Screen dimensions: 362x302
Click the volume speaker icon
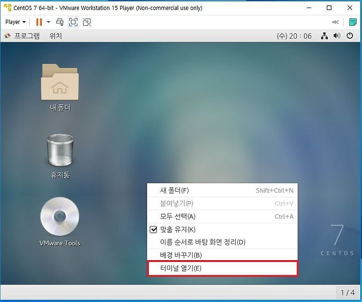337,36
